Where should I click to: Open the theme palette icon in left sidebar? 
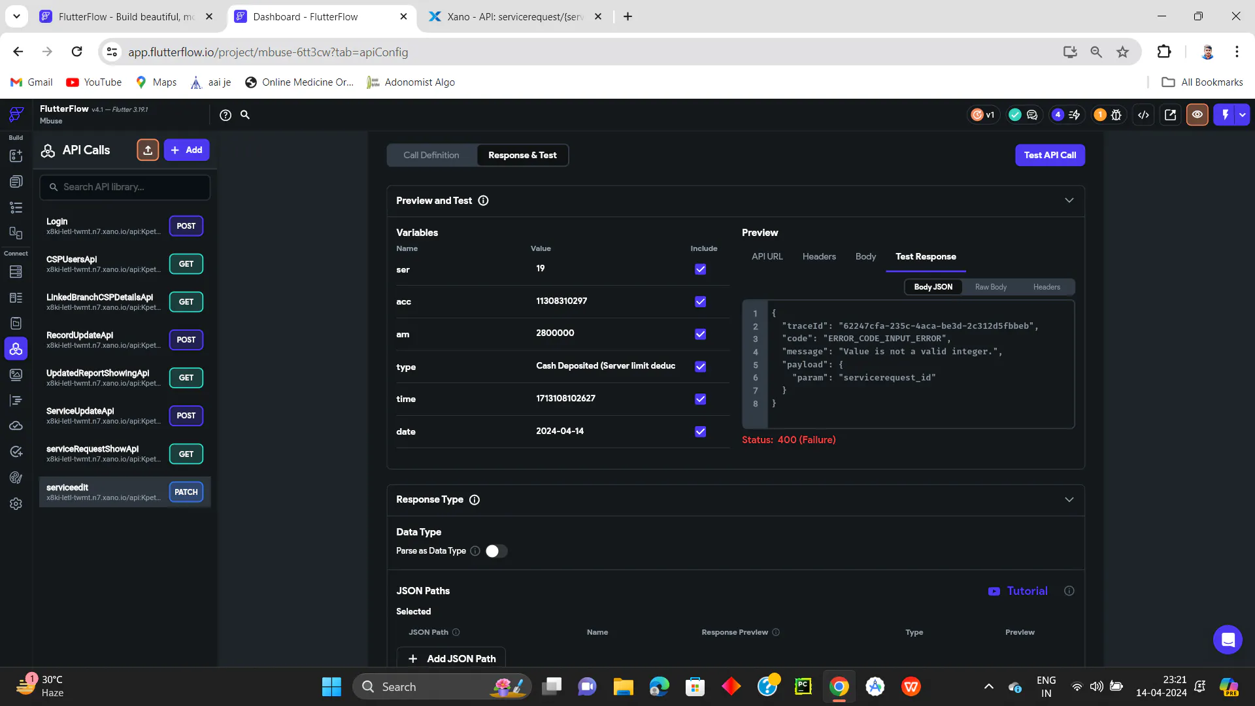tap(16, 478)
